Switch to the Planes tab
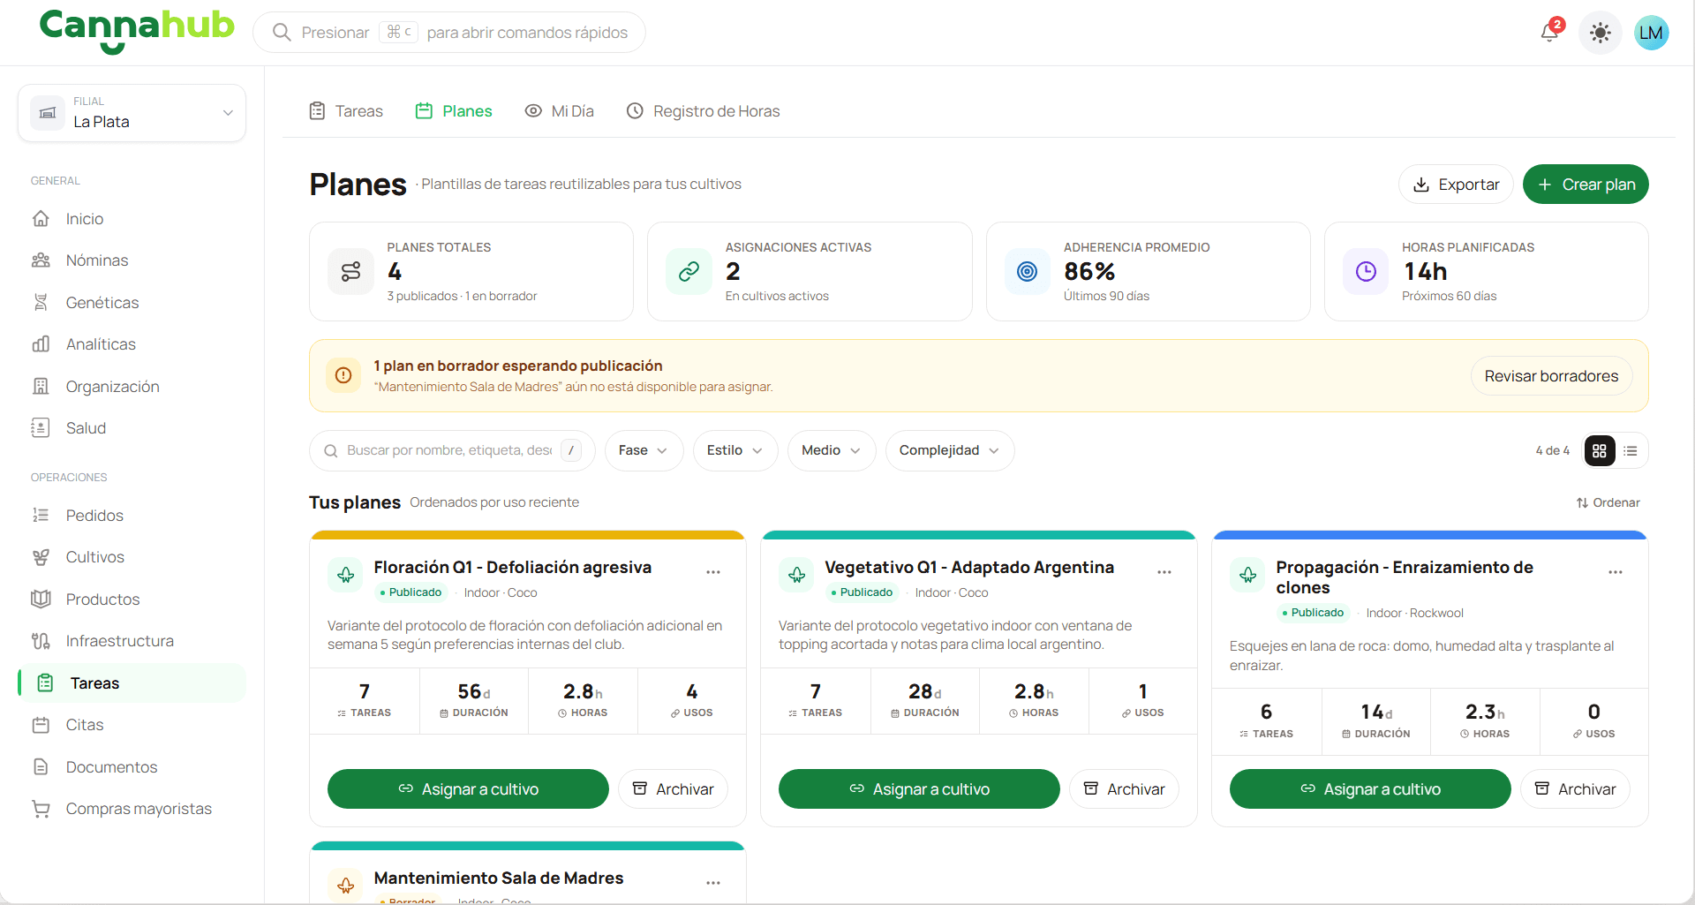 pyautogui.click(x=454, y=111)
